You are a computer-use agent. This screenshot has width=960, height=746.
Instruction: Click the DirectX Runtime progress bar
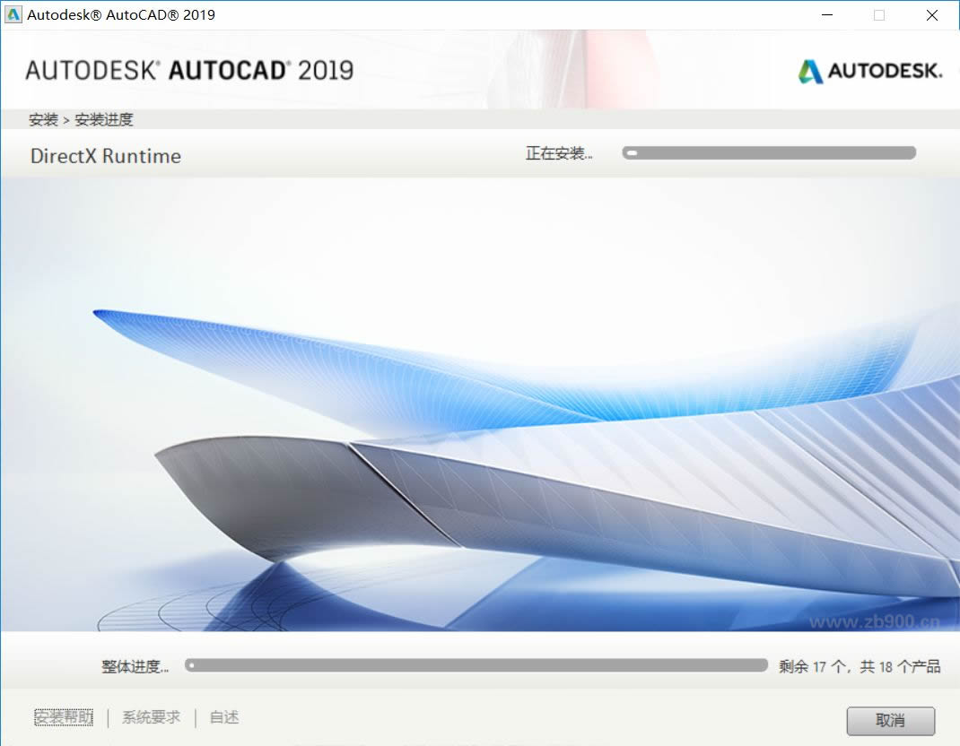(769, 153)
